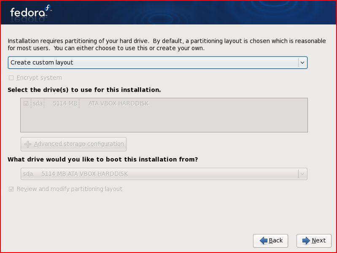Viewport: 337px width, 253px height.
Task: Click the Encrypt system label text
Action: (39, 78)
